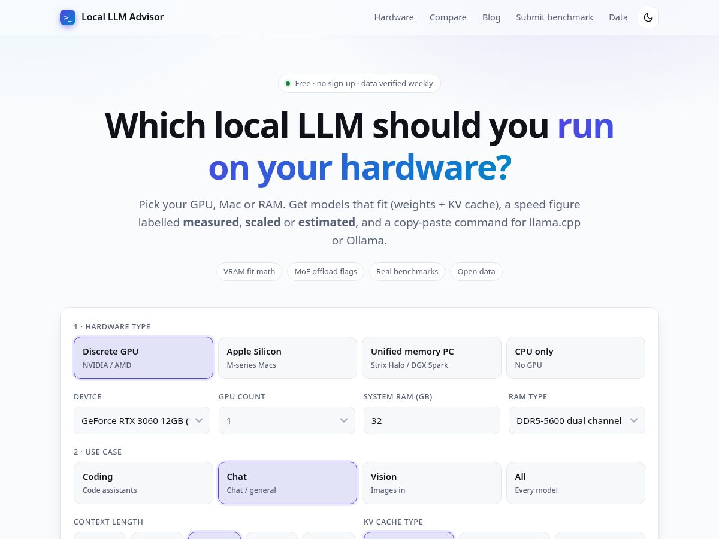Click the 'KV Cache Type' label text
719x539 pixels.
393,522
